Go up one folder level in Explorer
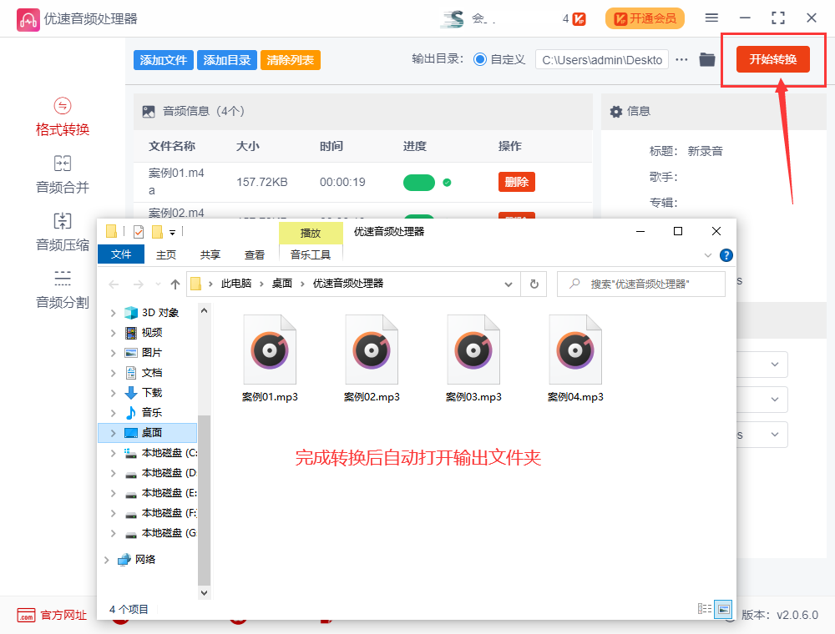Image resolution: width=835 pixels, height=634 pixels. 175,284
